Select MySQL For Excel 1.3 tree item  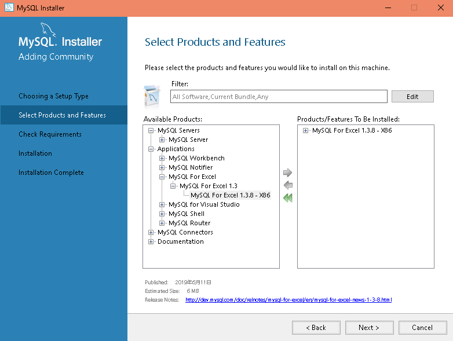click(x=209, y=186)
